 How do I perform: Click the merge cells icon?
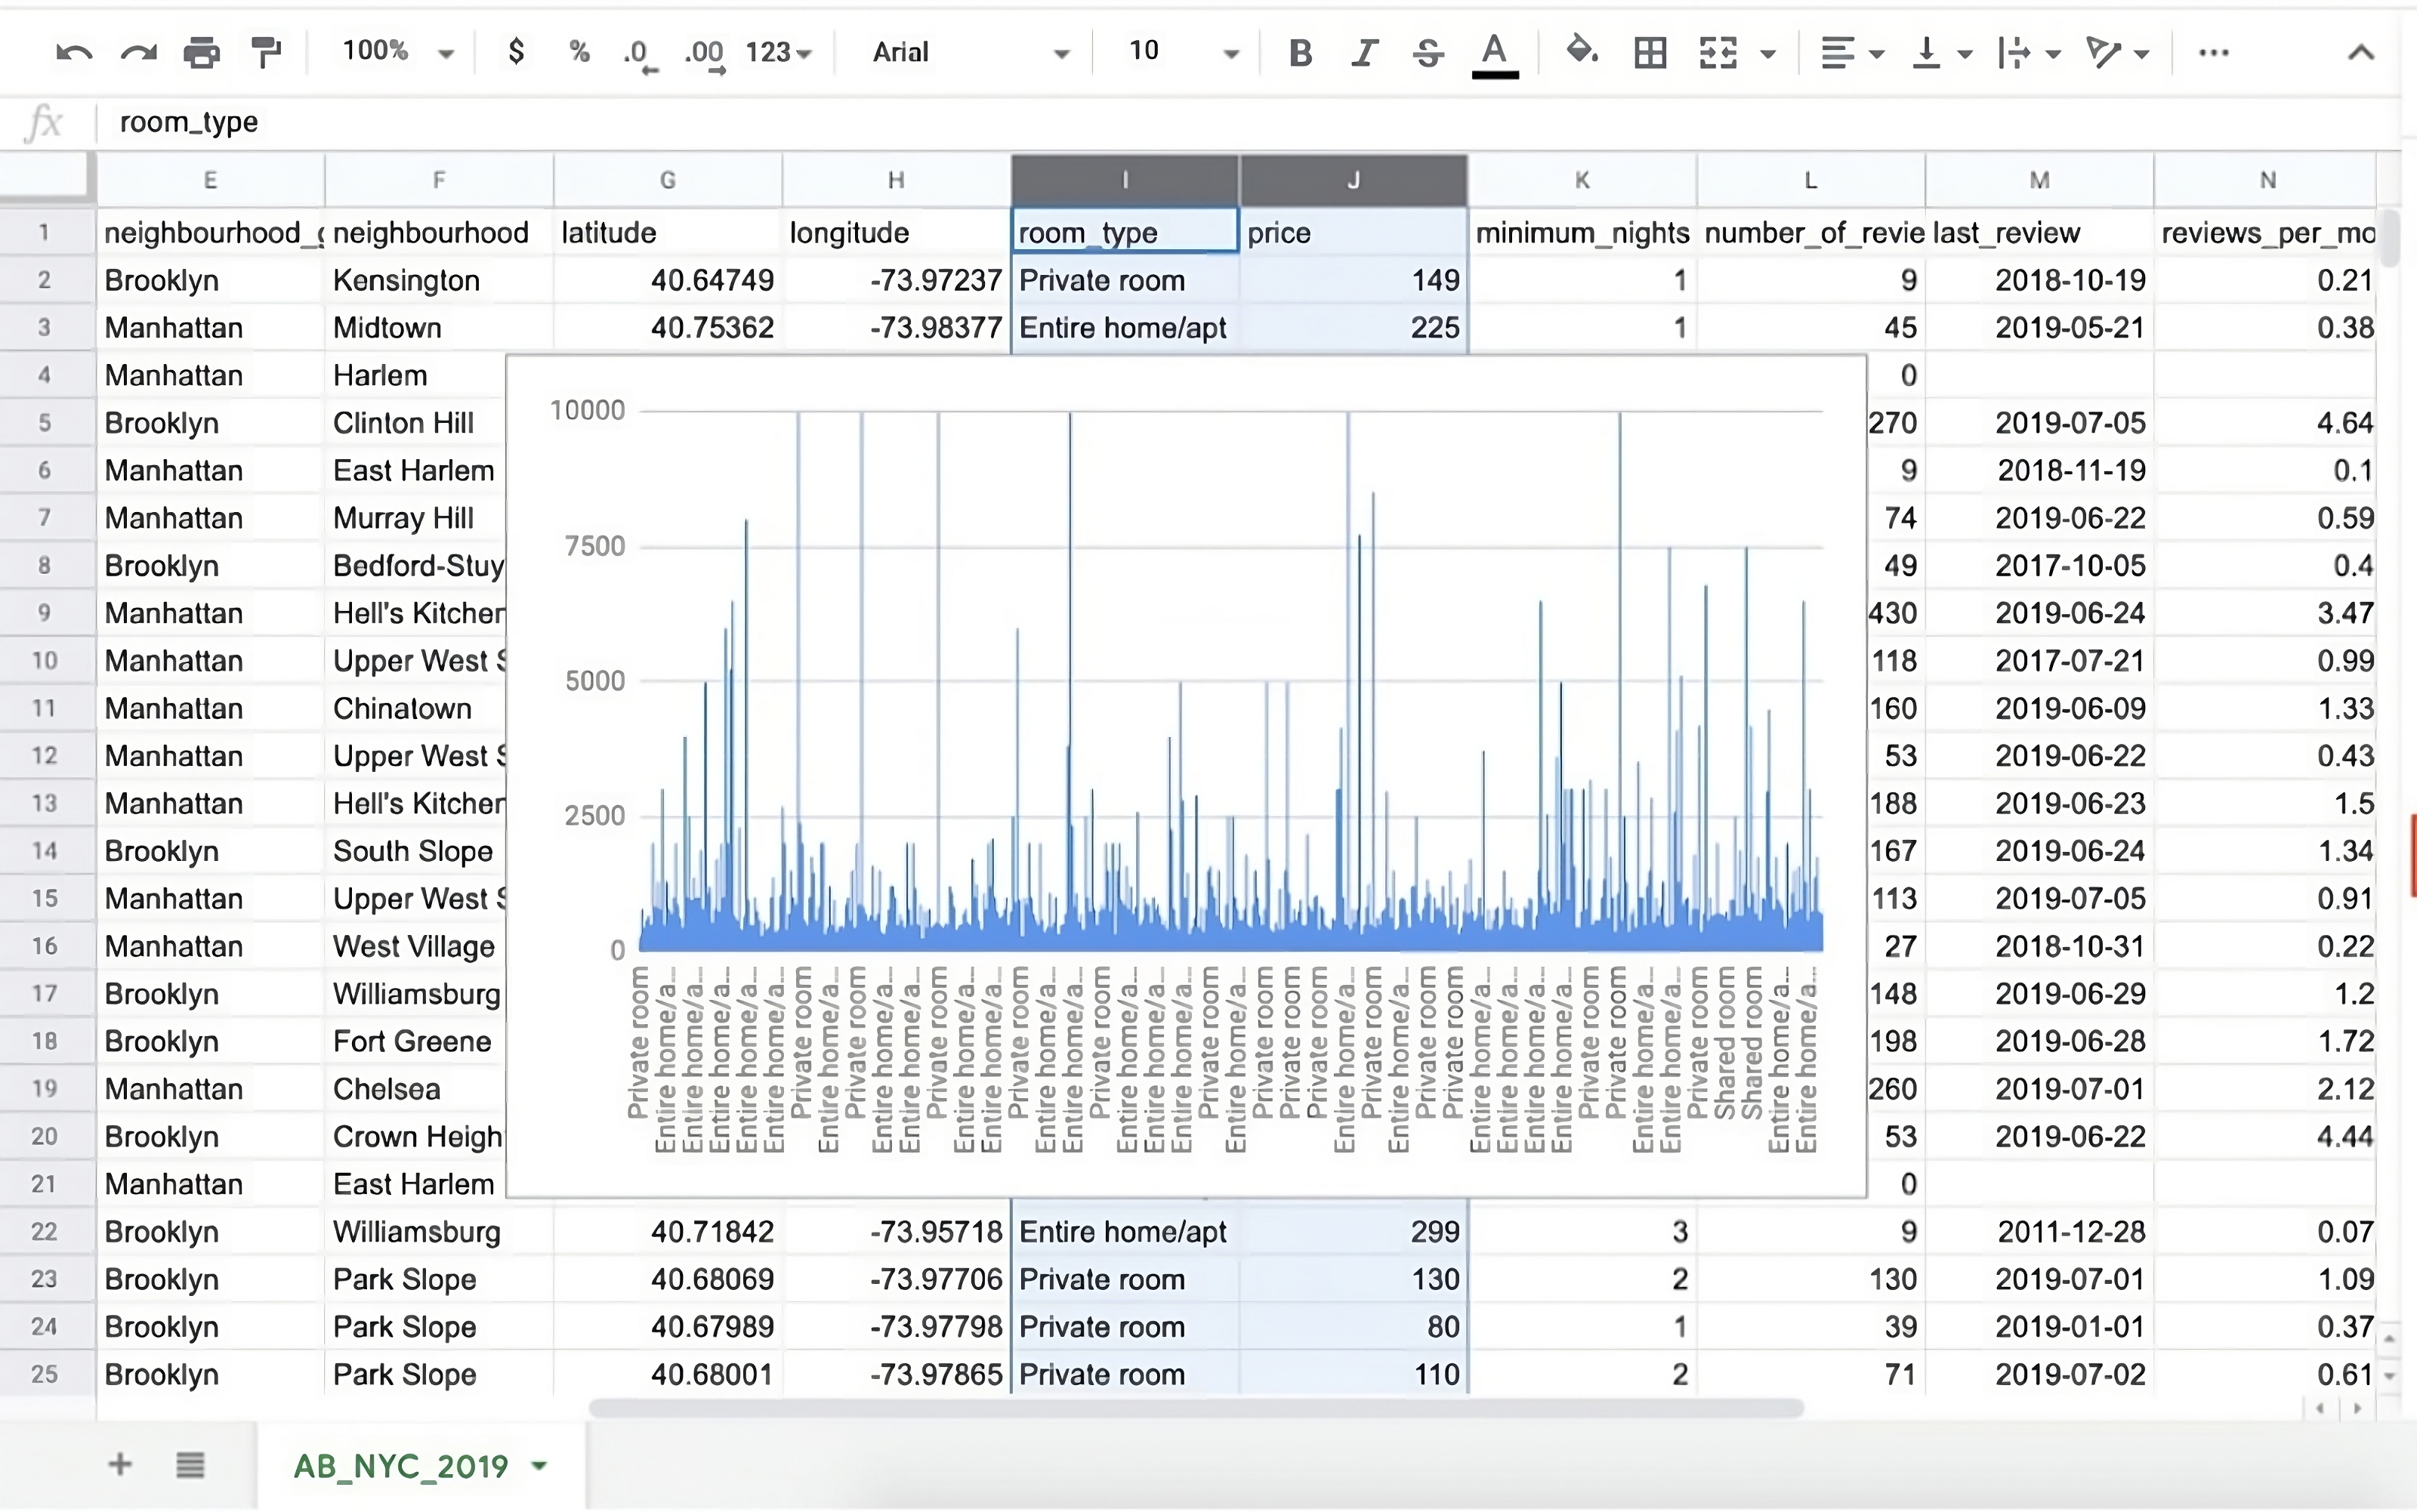1718,52
